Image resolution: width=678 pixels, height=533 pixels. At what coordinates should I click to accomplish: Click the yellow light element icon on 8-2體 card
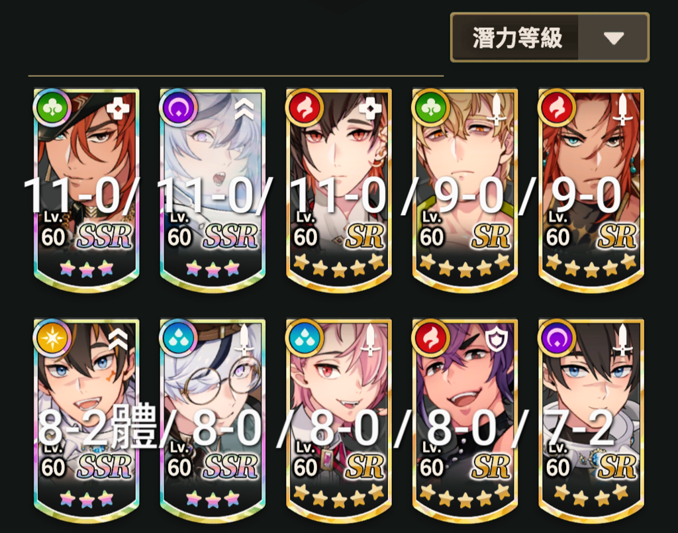click(x=52, y=338)
